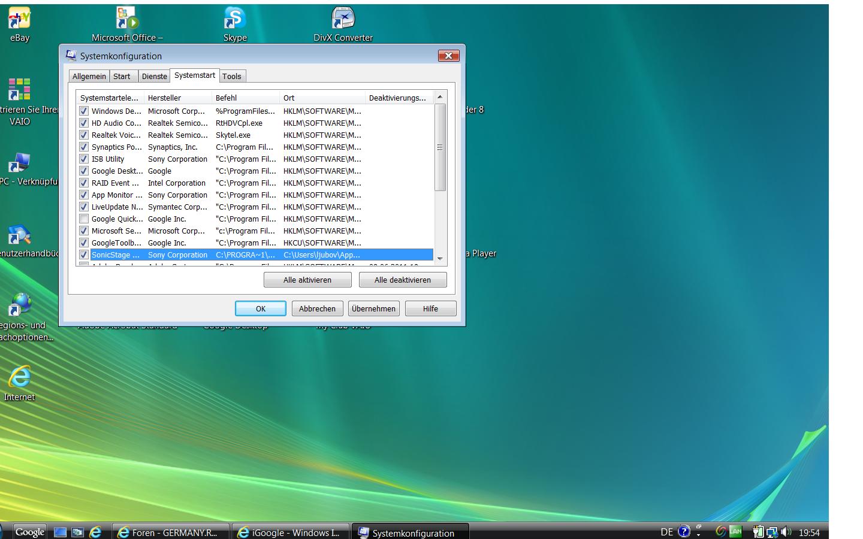Screen dimensions: 863x539
Task: Uncheck the ISB Utility startup item
Action: click(84, 159)
